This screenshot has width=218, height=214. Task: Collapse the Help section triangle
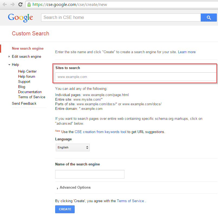click(x=9, y=64)
